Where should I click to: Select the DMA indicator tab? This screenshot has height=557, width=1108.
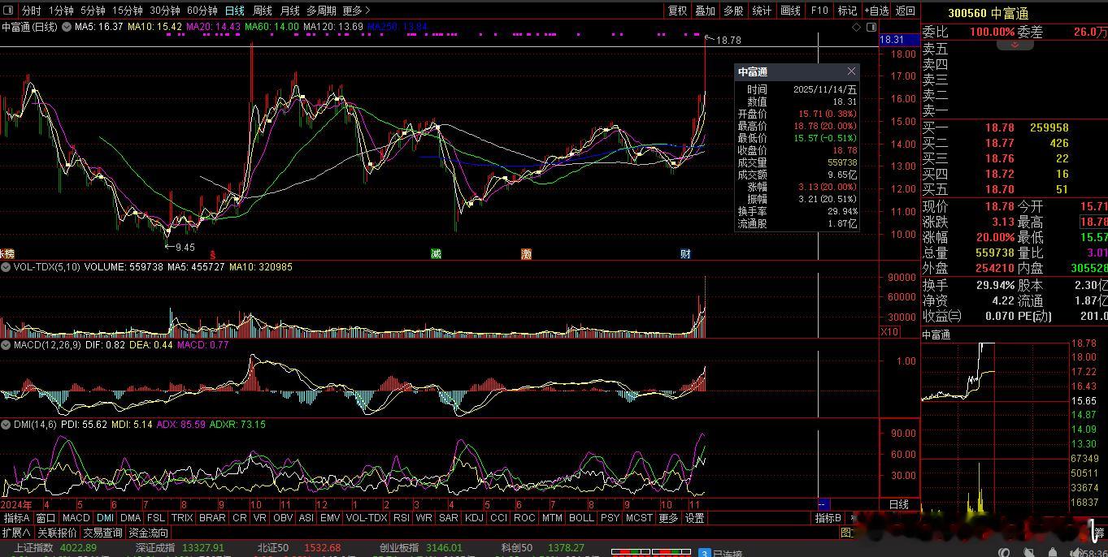pyautogui.click(x=130, y=518)
